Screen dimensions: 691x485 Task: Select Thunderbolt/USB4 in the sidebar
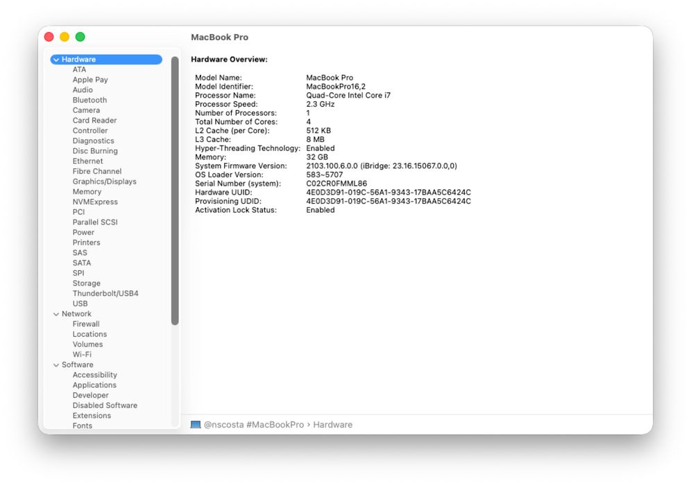pyautogui.click(x=105, y=293)
